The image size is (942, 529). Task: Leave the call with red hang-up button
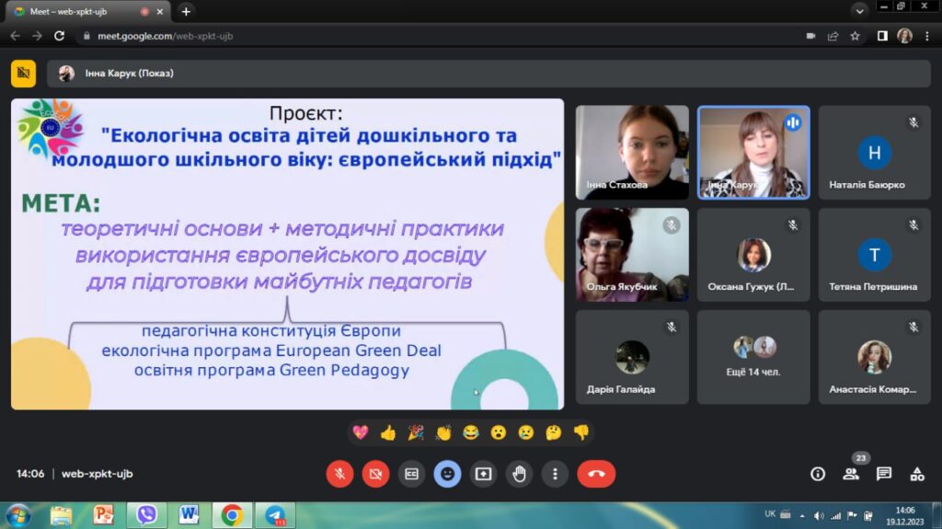point(596,474)
